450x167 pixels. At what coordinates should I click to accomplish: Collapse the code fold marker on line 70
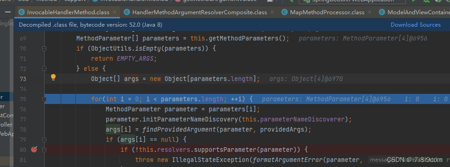point(44,49)
